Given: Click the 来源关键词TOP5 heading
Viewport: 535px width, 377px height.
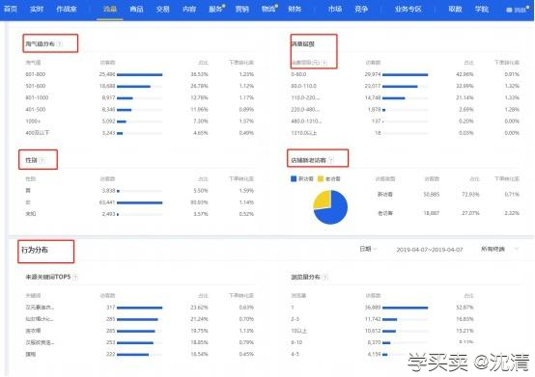Looking at the screenshot, I should point(48,277).
